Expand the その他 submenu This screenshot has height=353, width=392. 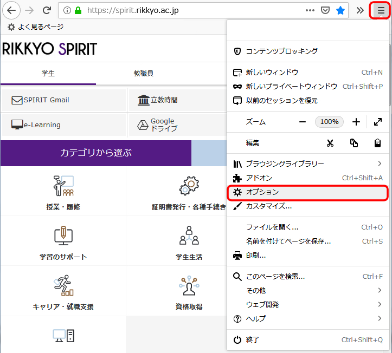(307, 290)
